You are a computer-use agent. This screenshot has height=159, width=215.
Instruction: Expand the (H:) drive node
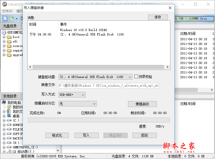click(4, 143)
